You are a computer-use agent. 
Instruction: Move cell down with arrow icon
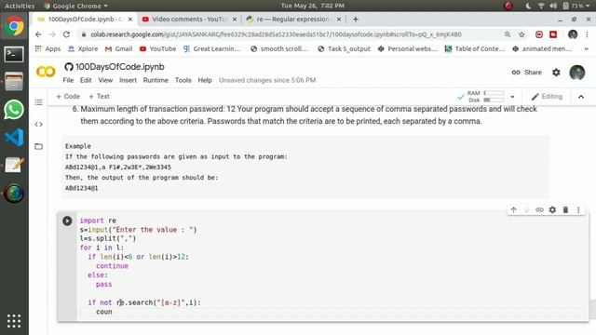[x=526, y=209]
